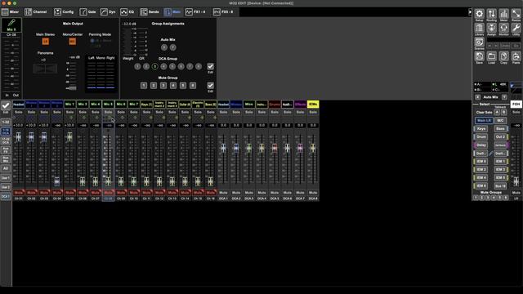
Task: Switch to the Channel tab
Action: pyautogui.click(x=36, y=12)
